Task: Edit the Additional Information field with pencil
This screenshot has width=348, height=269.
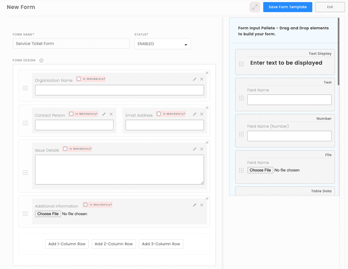Action: coord(195,205)
